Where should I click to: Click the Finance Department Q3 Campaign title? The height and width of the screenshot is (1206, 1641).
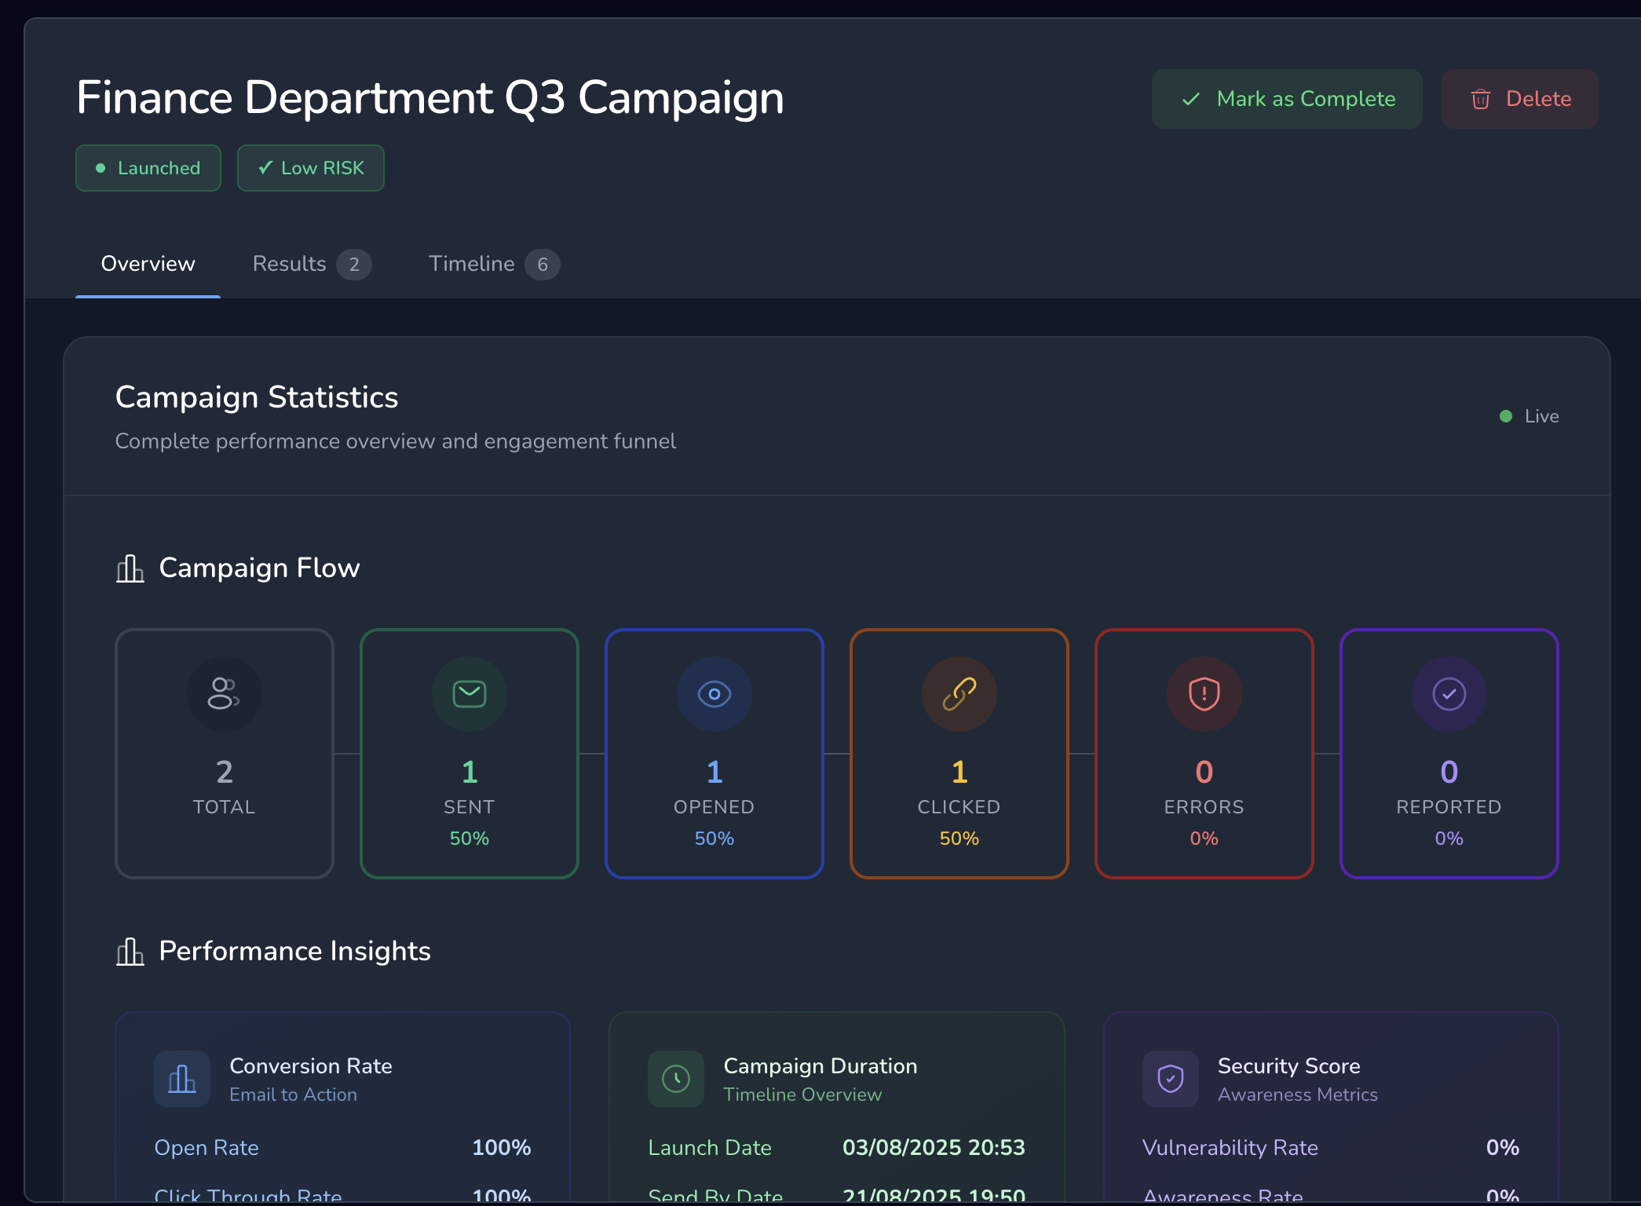tap(430, 98)
